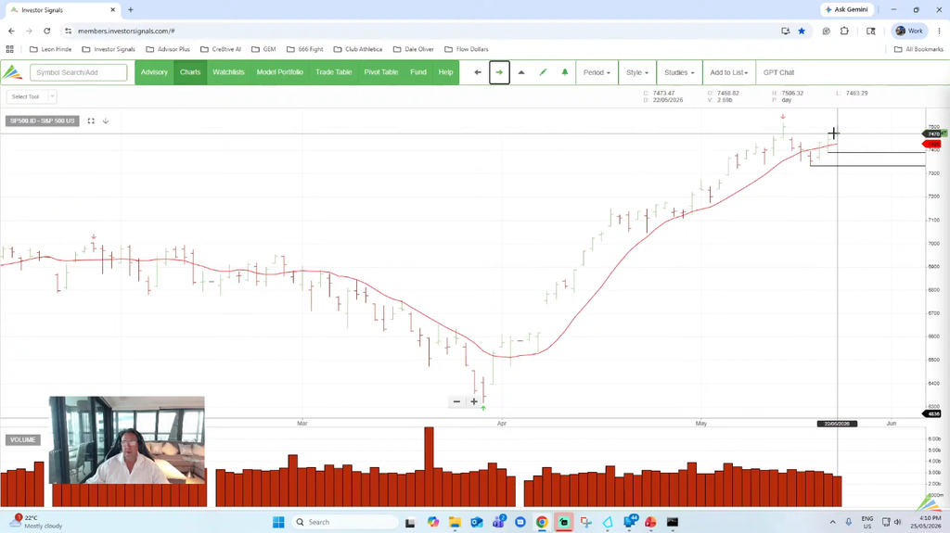Open the Pivot Table tab
The width and height of the screenshot is (950, 533).
[381, 72]
